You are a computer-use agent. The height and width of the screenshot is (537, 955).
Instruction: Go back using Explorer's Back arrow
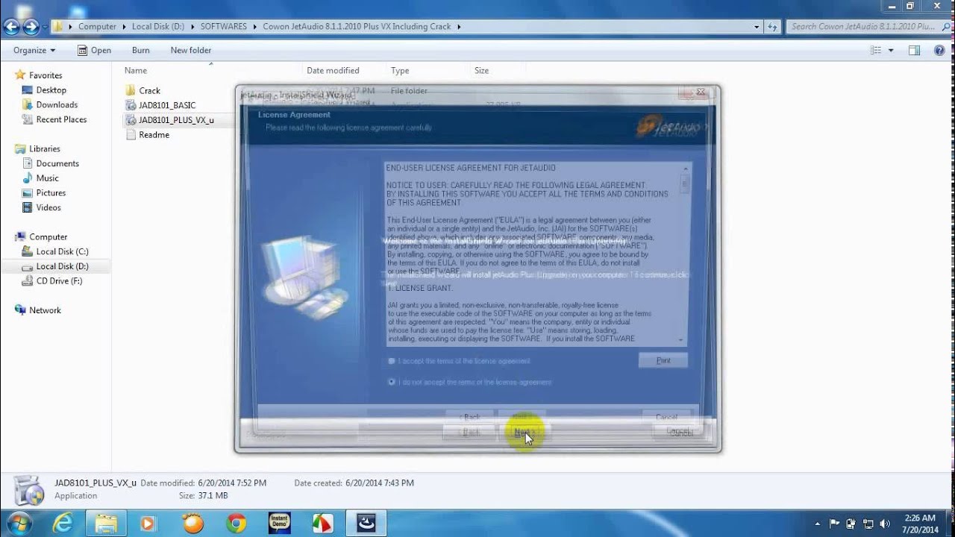pos(12,28)
